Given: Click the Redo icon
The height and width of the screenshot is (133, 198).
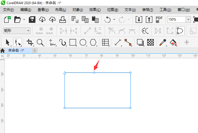Looking at the screenshot, I should coord(122,20).
